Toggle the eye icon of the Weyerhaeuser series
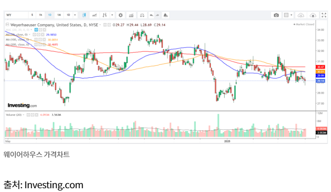 point(105,25)
